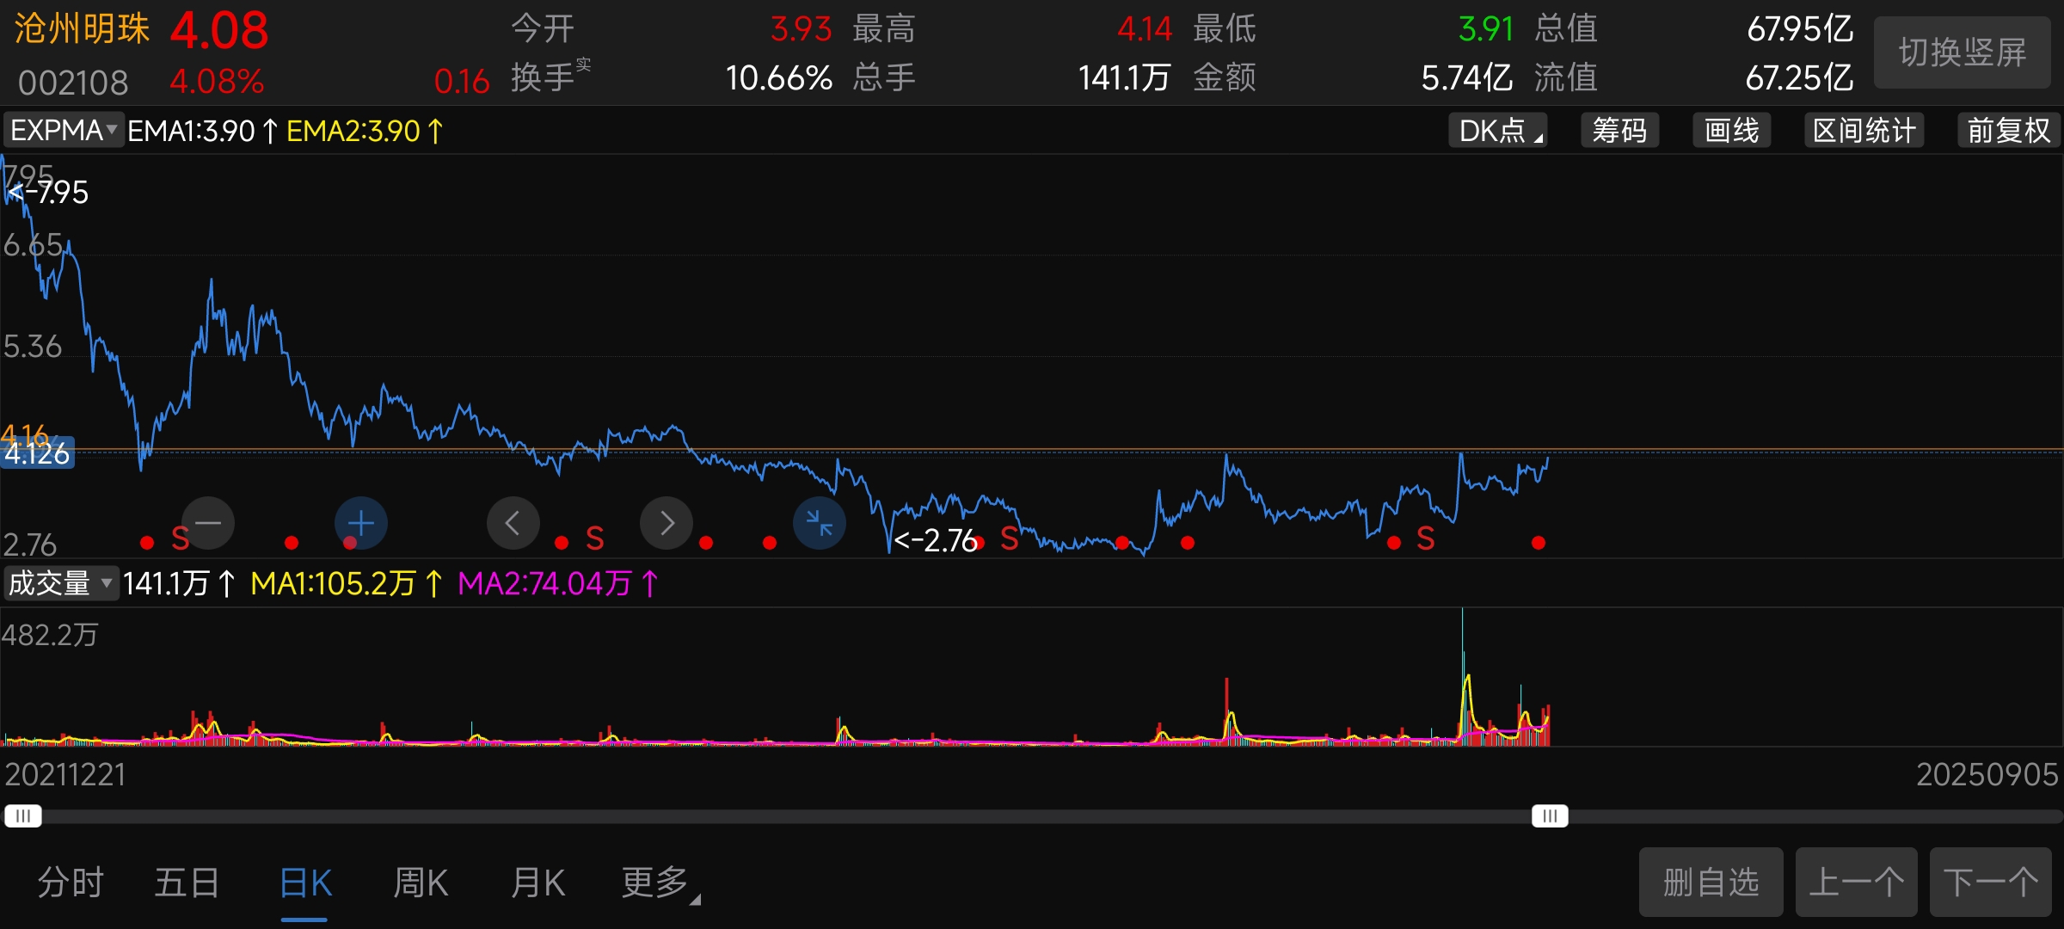This screenshot has width=2064, height=929.
Task: Click the <-7.95 high price annotation
Action: pyautogui.click(x=48, y=192)
